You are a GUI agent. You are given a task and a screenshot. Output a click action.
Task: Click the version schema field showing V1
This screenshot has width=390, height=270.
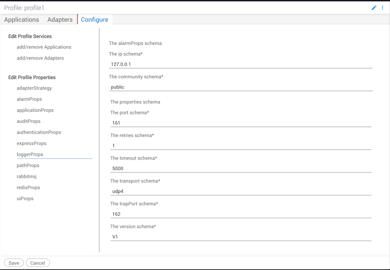click(x=241, y=236)
